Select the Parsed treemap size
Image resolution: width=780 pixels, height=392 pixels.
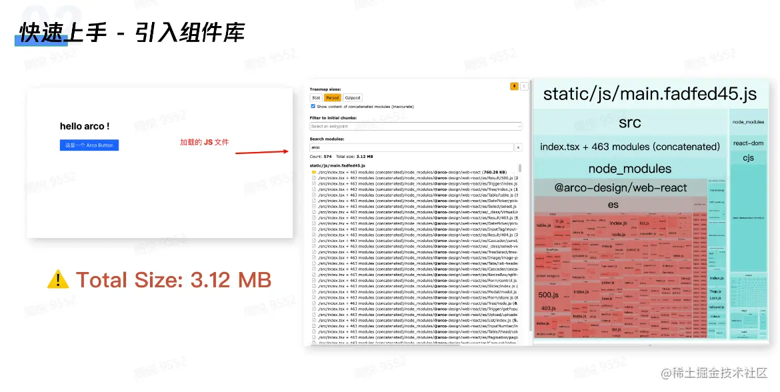click(332, 98)
